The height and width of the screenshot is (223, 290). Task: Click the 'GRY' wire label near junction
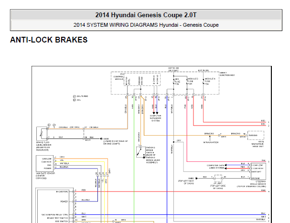179,140
